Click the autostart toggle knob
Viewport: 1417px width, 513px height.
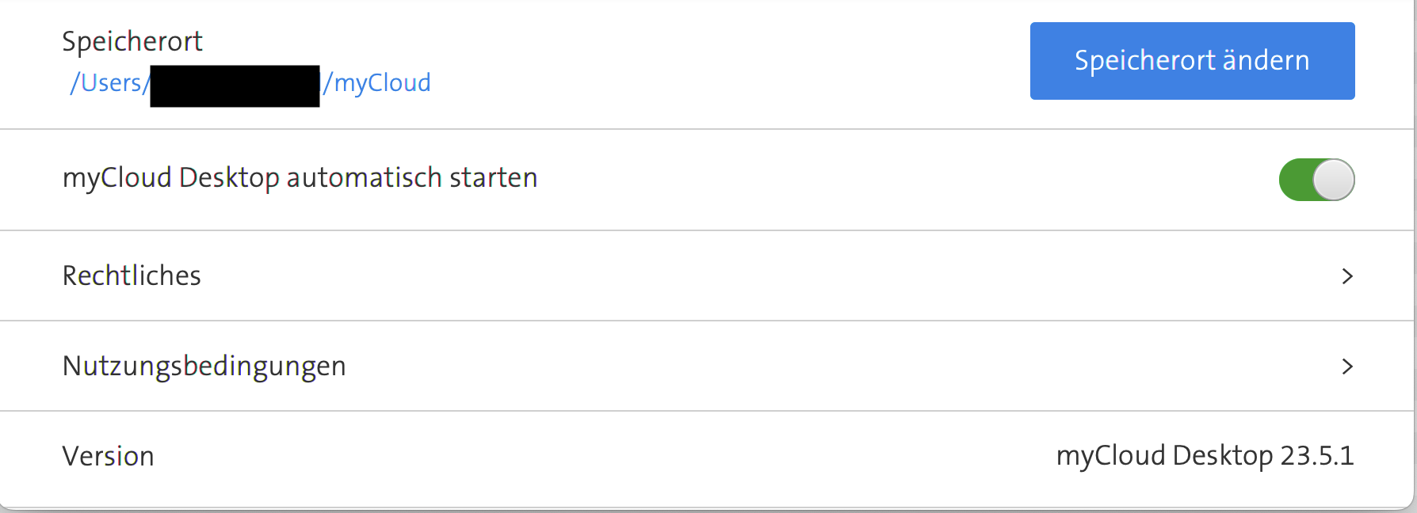(1335, 180)
